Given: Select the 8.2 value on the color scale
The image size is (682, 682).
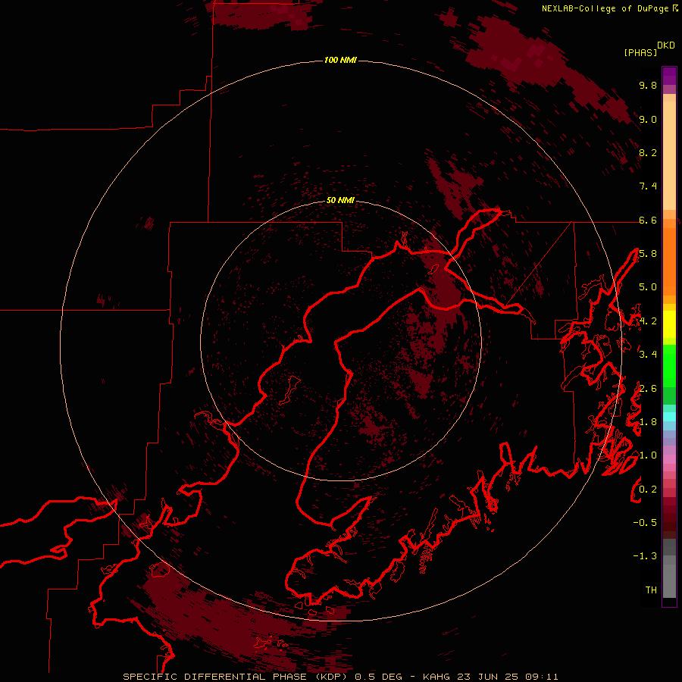Looking at the screenshot, I should (x=648, y=152).
